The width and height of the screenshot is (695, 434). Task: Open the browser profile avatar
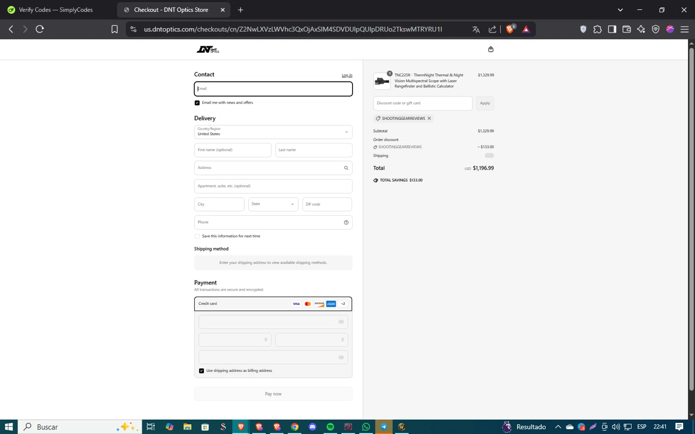tap(670, 29)
